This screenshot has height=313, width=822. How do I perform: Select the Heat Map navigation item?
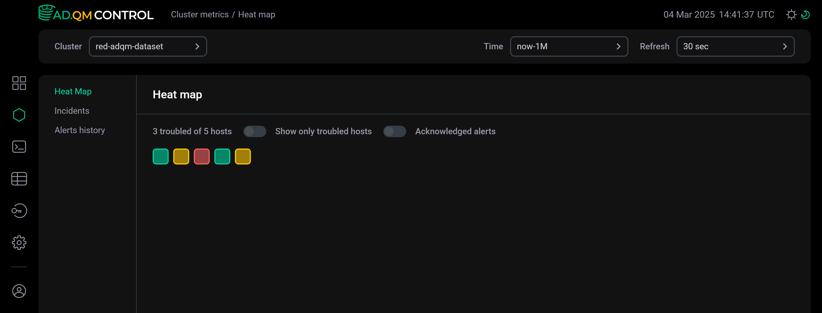click(x=73, y=91)
